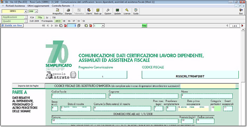
Task: Click the red next-page arrow at far right
Action: click(242, 26)
